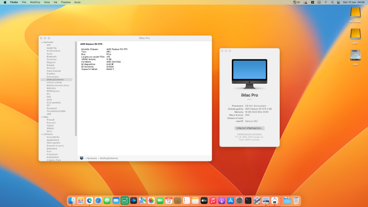
Task: Click Certificazione normativa link
Action: pyautogui.click(x=249, y=134)
